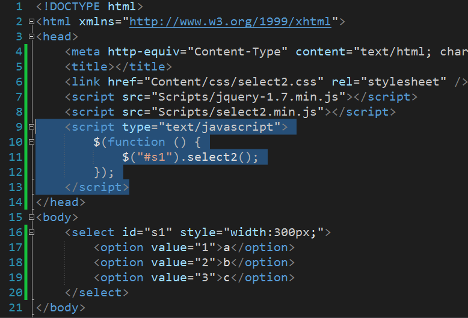The height and width of the screenshot is (318, 468).
Task: Click the closing head tag
Action: point(61,202)
